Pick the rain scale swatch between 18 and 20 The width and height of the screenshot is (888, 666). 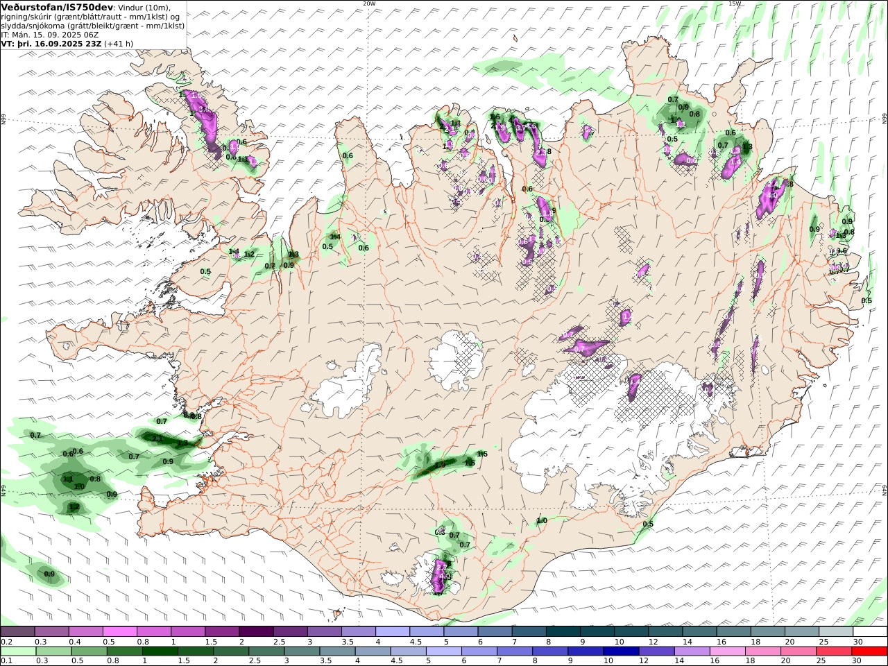pyautogui.click(x=763, y=651)
